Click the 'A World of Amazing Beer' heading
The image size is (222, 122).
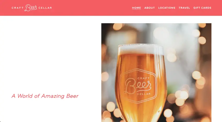point(45,96)
